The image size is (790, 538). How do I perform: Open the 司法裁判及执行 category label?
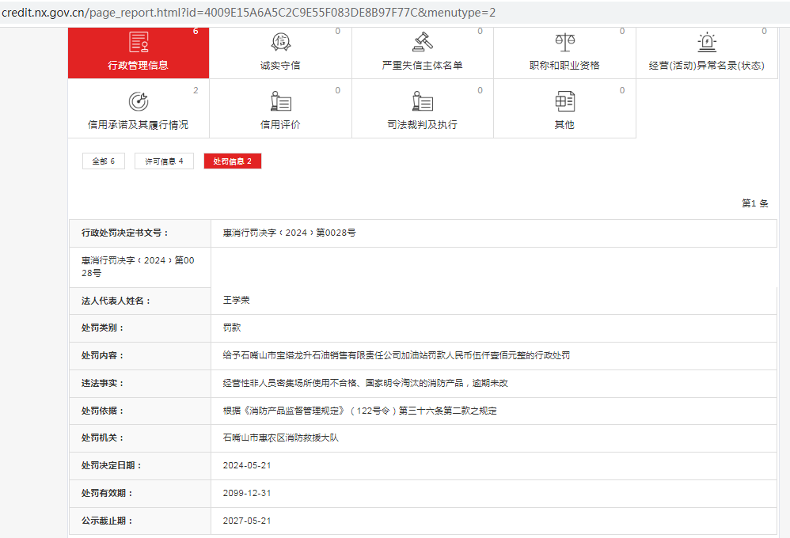(422, 125)
